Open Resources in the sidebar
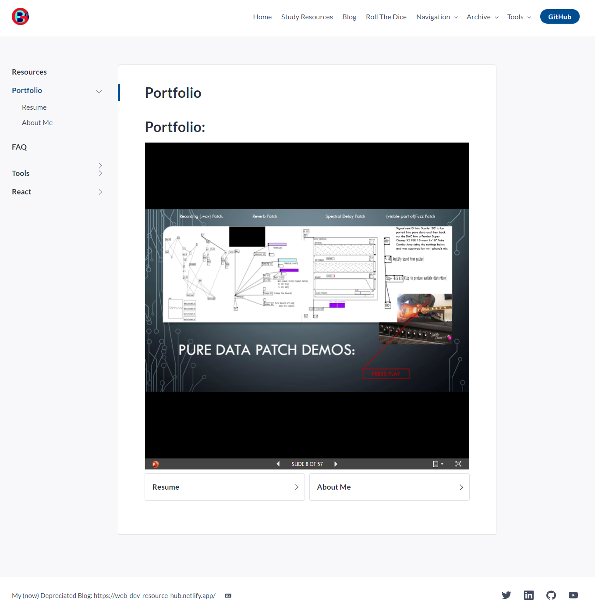The image size is (595, 616). tap(29, 72)
